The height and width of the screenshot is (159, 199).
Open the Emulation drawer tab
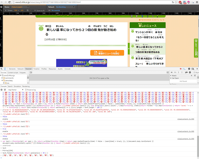pyautogui.click(x=17, y=86)
